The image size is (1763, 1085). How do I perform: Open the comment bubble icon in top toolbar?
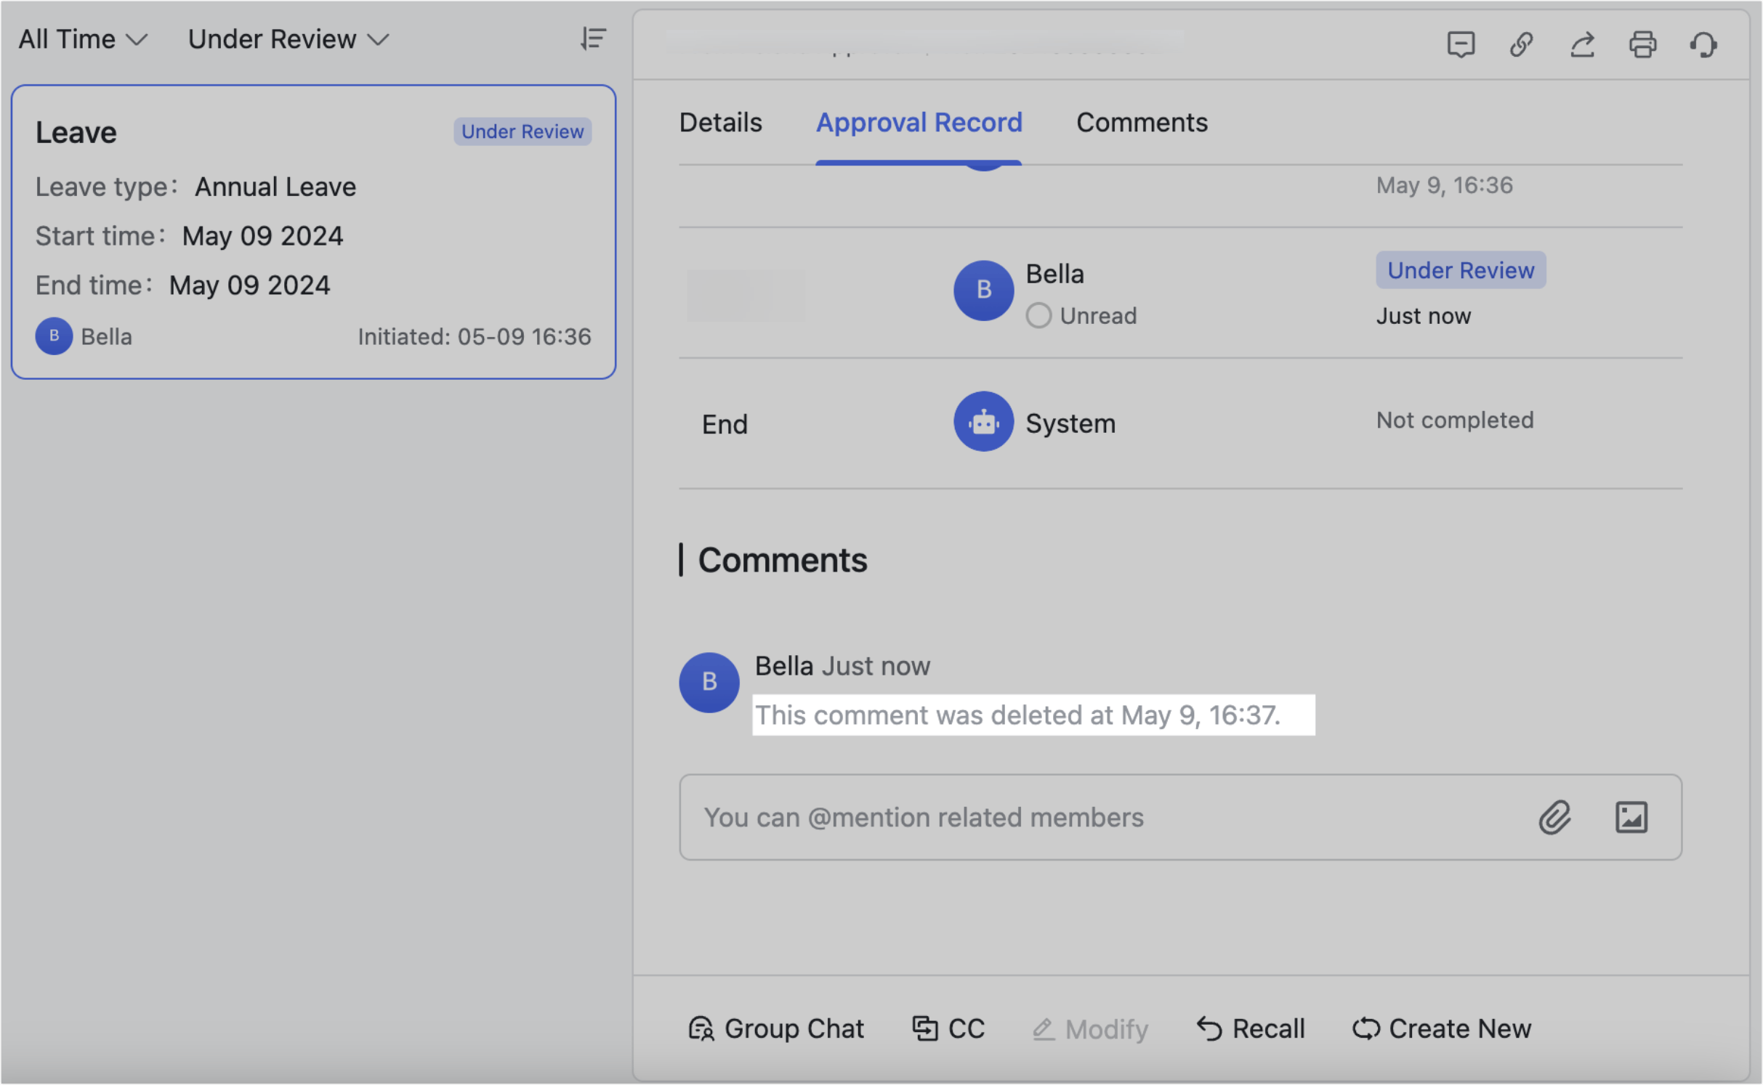pos(1460,44)
